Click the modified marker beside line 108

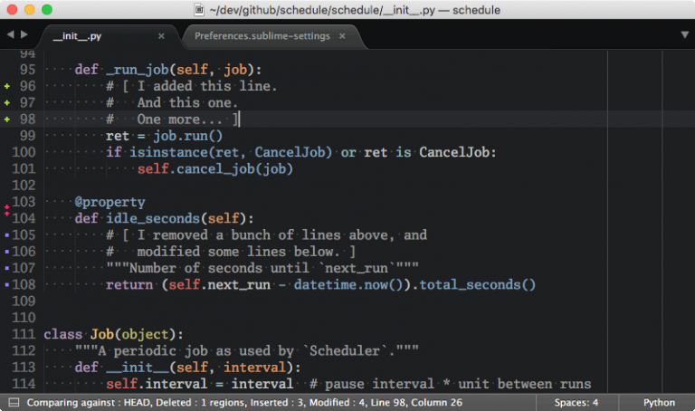(6, 284)
